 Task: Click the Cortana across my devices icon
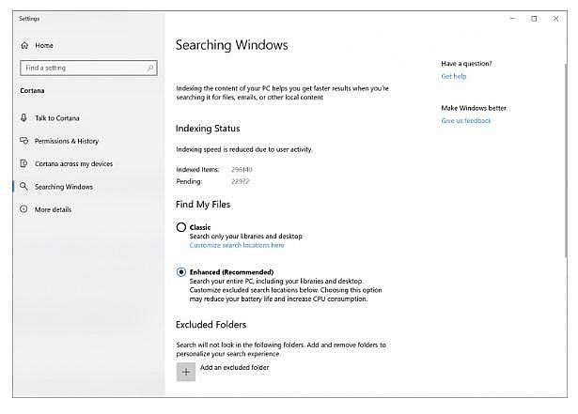click(23, 163)
